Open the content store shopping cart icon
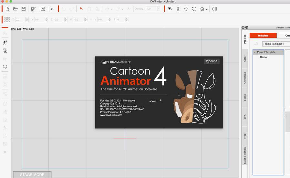 33,9
